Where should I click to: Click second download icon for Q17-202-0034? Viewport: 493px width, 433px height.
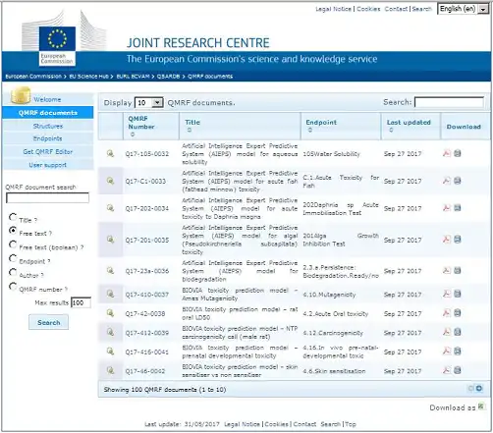[458, 208]
